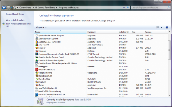
Task: Open View installed updates link
Action: pyautogui.click(x=16, y=20)
